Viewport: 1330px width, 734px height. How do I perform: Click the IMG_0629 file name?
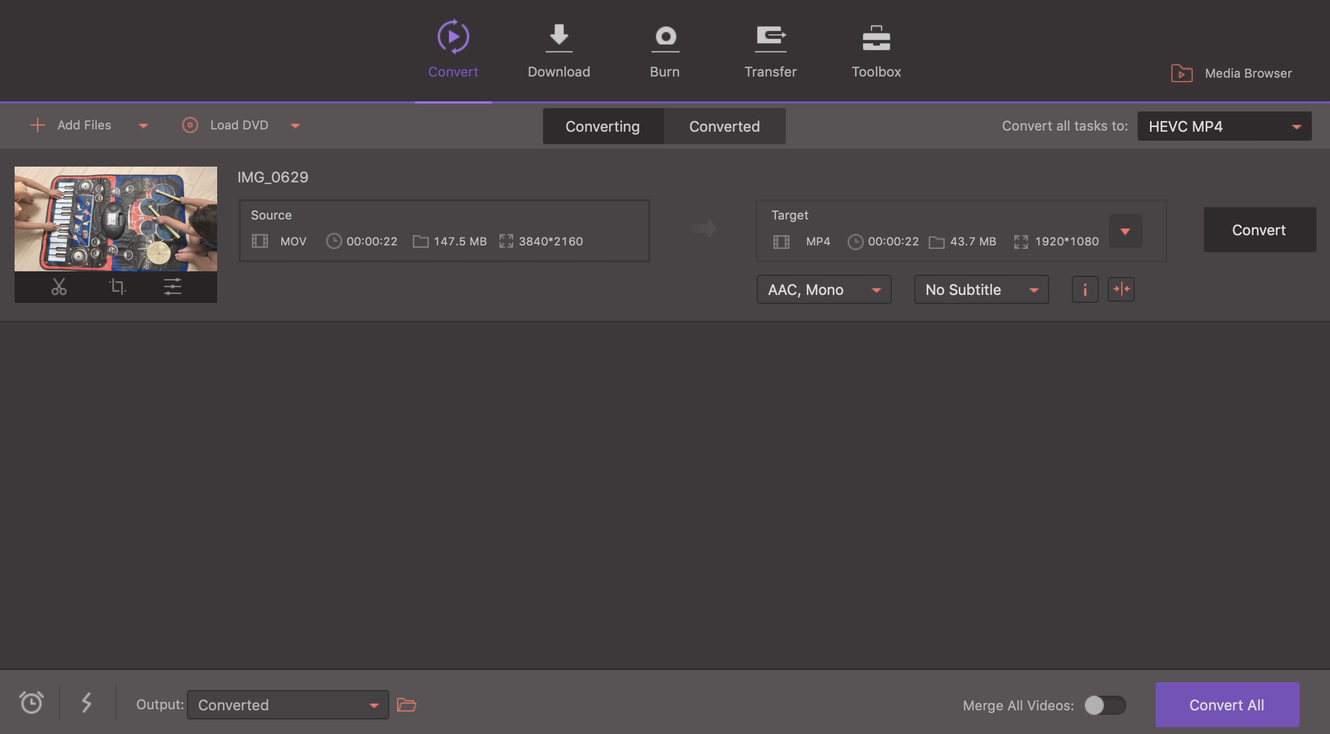(x=273, y=177)
